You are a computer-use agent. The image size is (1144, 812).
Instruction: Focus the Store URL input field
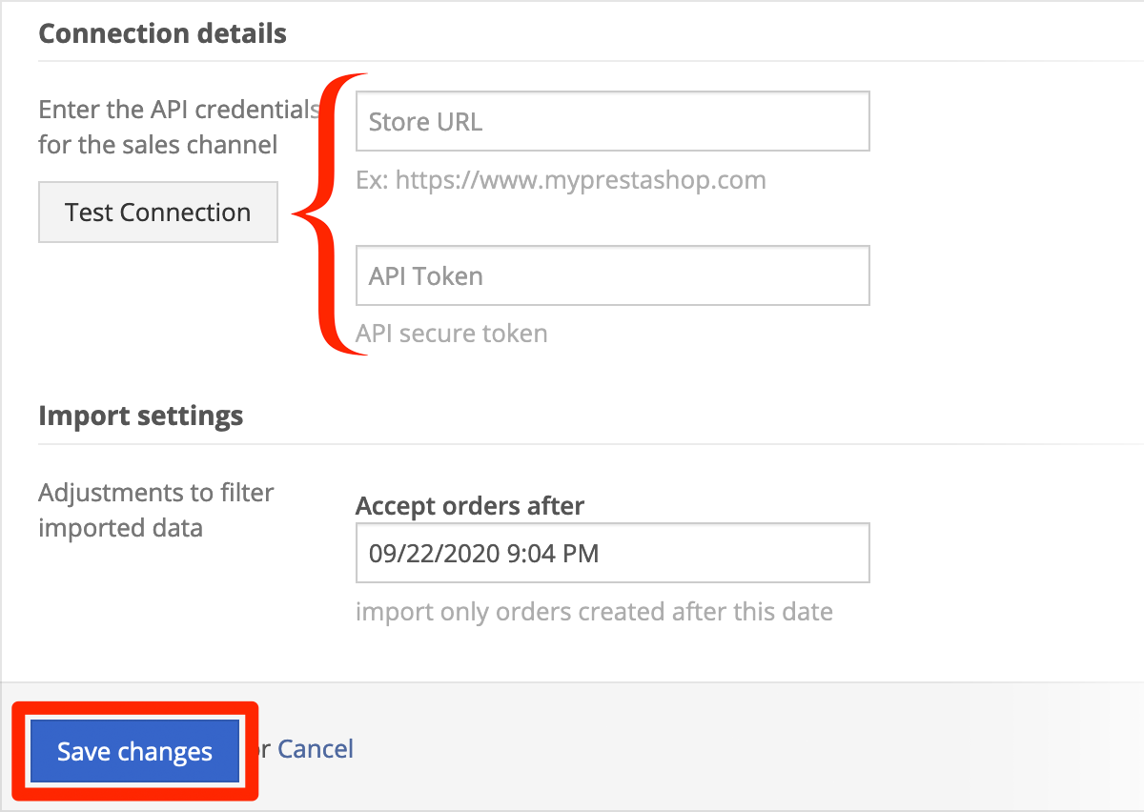point(613,121)
